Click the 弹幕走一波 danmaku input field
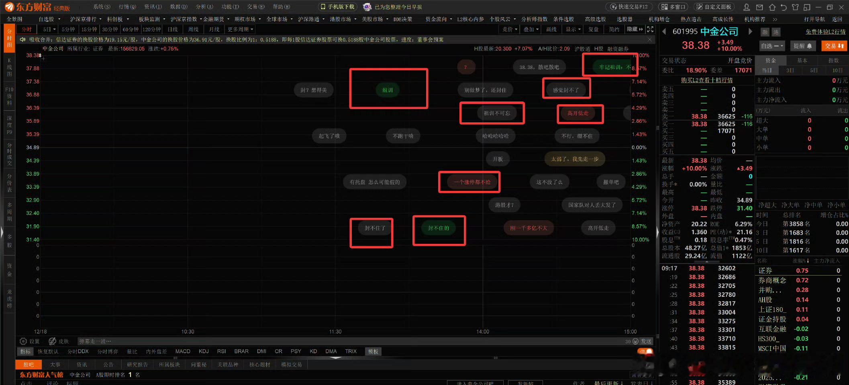Viewport: 849px width, 385px height. point(349,341)
